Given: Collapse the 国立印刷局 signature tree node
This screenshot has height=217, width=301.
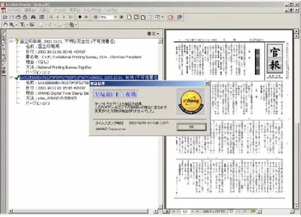Looking at the screenshot, I should tap(11, 41).
